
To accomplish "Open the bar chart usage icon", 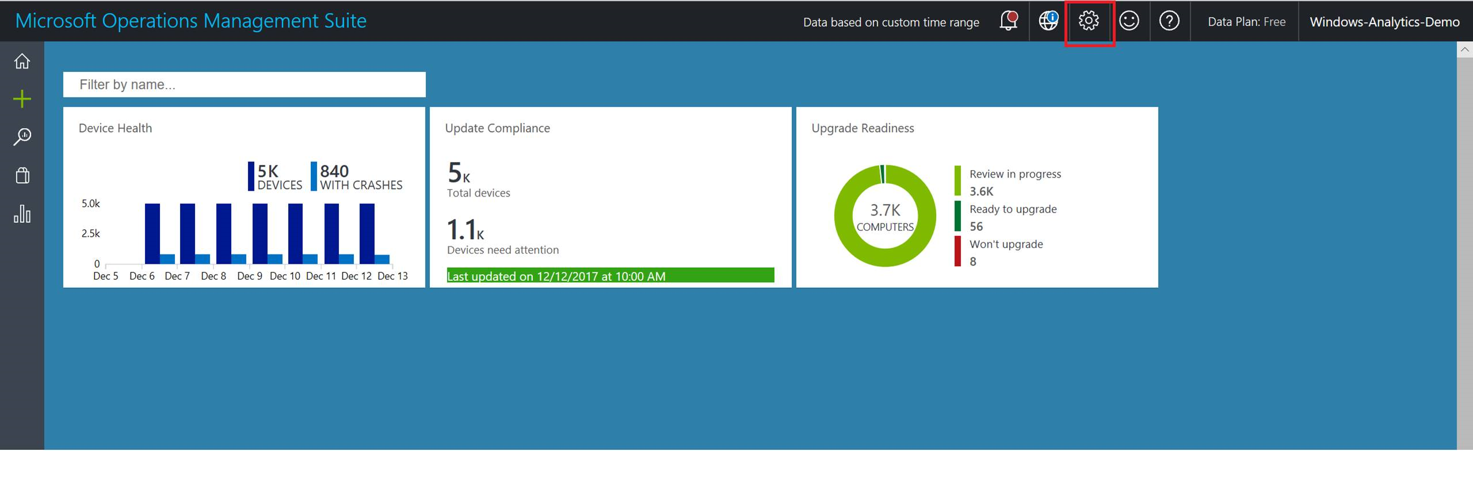I will [x=22, y=214].
